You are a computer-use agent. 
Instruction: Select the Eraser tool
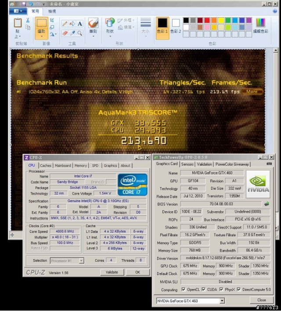pos(65,33)
